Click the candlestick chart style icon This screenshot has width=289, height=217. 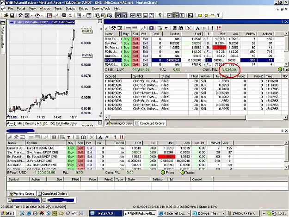point(176,15)
